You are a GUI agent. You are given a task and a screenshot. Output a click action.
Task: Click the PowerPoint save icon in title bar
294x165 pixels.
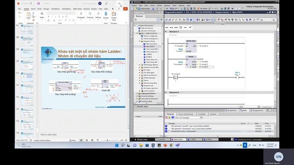(x=39, y=3)
